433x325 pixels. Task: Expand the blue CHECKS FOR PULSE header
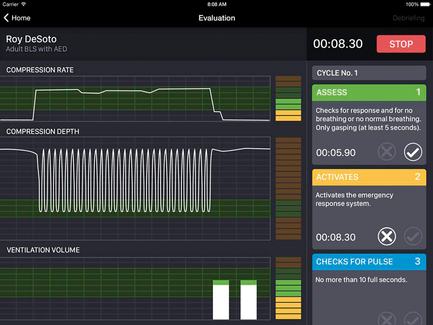pyautogui.click(x=369, y=262)
